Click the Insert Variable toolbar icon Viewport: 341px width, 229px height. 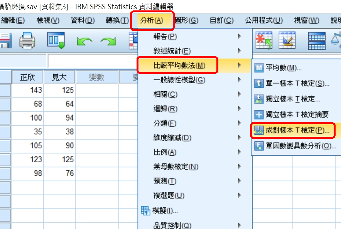[x=287, y=40]
